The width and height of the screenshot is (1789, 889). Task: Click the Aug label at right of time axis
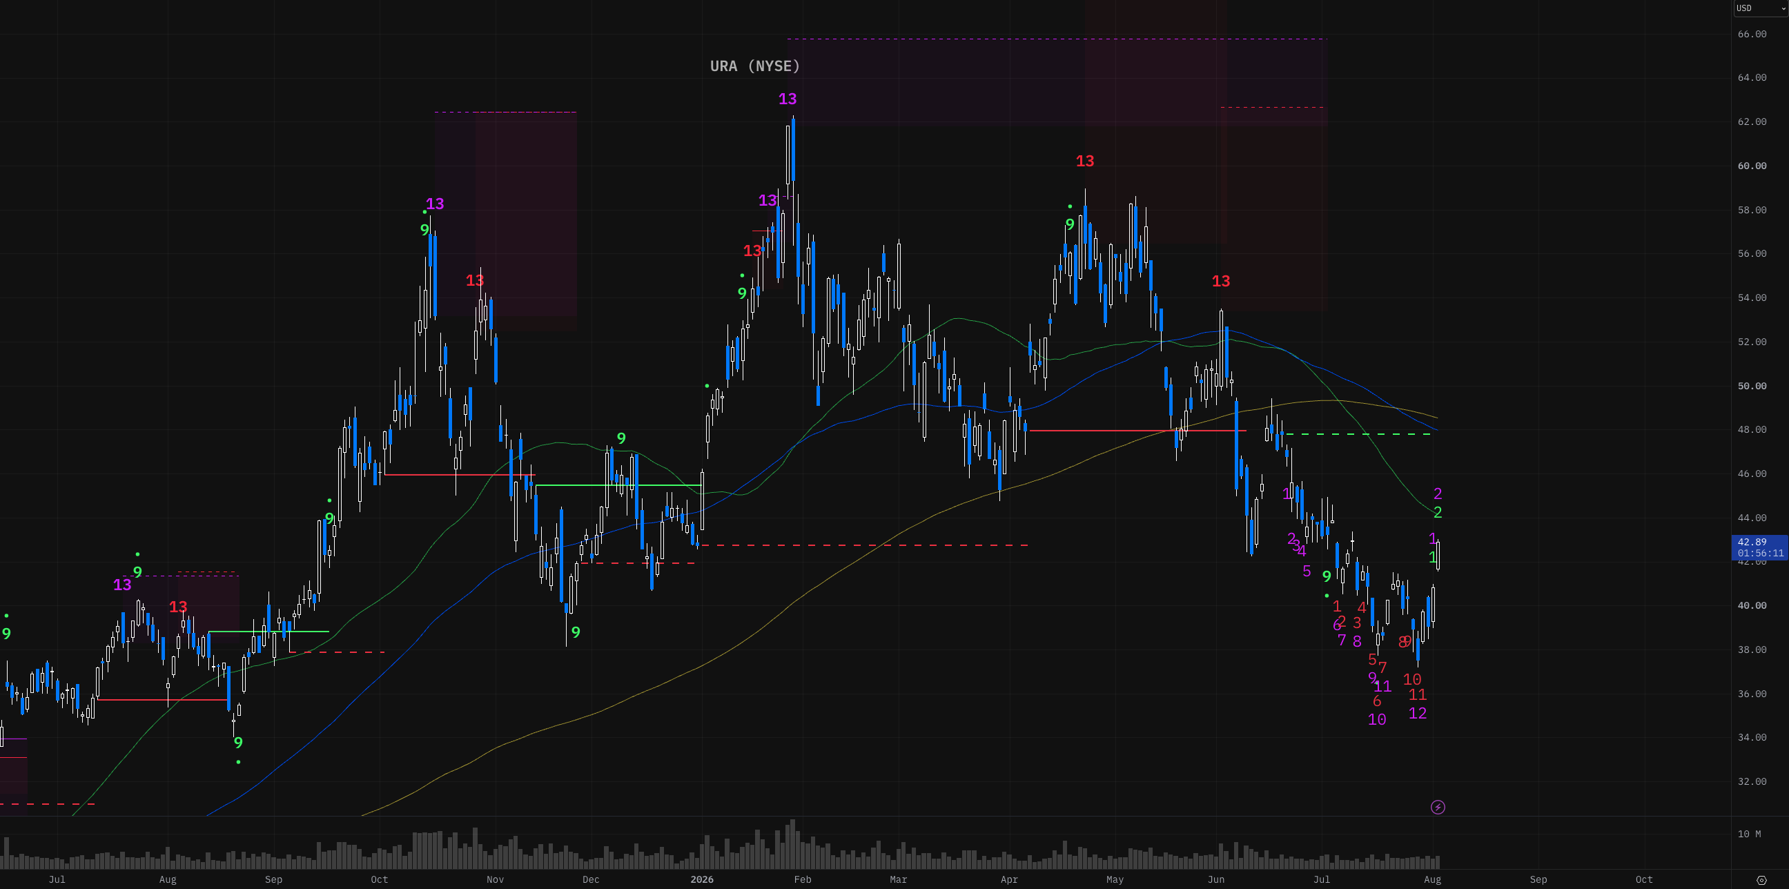[1432, 879]
